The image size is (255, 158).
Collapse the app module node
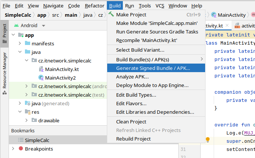pos(13,35)
